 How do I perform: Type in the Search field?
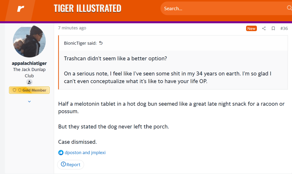223,9
